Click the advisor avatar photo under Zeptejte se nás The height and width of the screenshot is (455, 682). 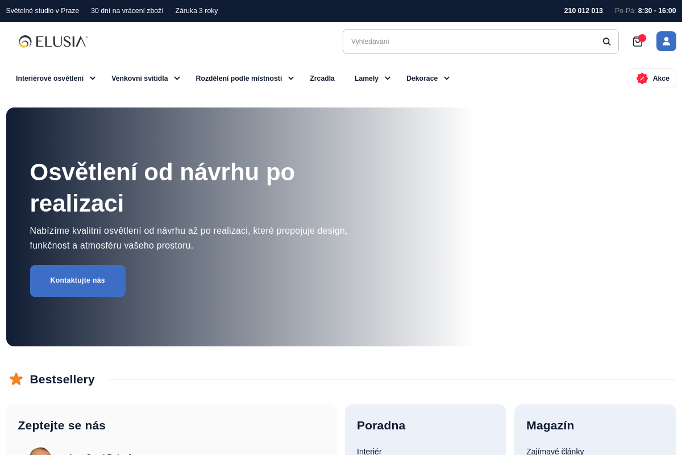point(40,453)
